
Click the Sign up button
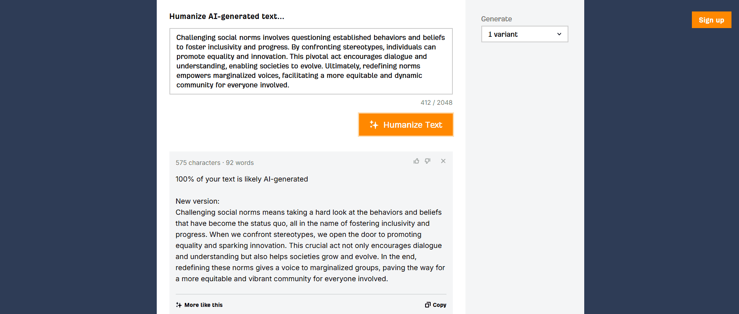click(711, 20)
